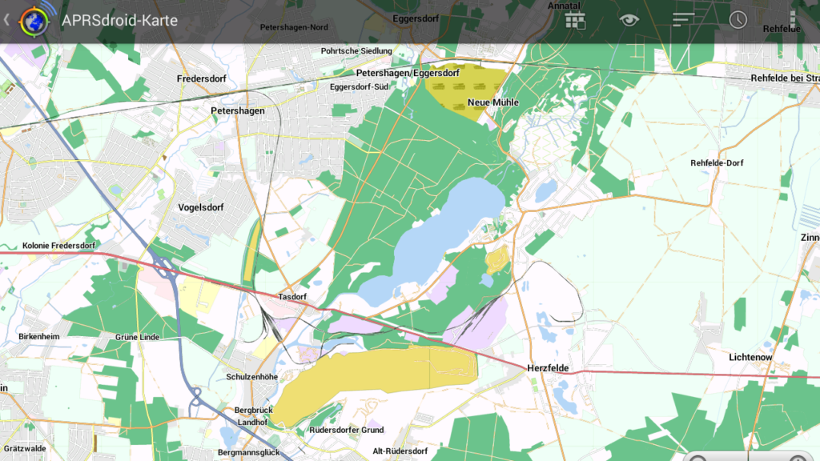Tap the Birkenheim label

[x=38, y=337]
